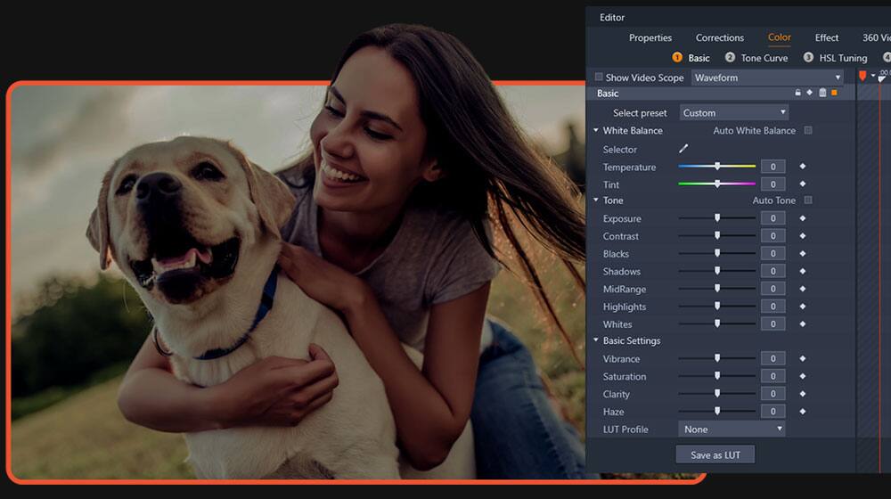Add keyframe diamond for Temperature
Viewport: 891px width, 499px height.
coord(802,167)
